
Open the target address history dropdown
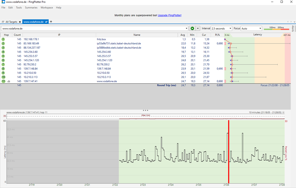click(x=186, y=29)
